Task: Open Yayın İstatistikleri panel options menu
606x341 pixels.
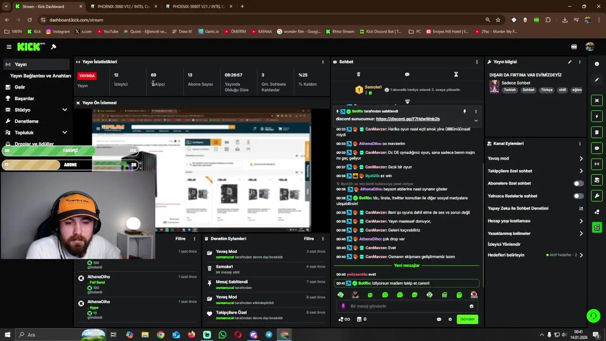Action: click(x=323, y=62)
